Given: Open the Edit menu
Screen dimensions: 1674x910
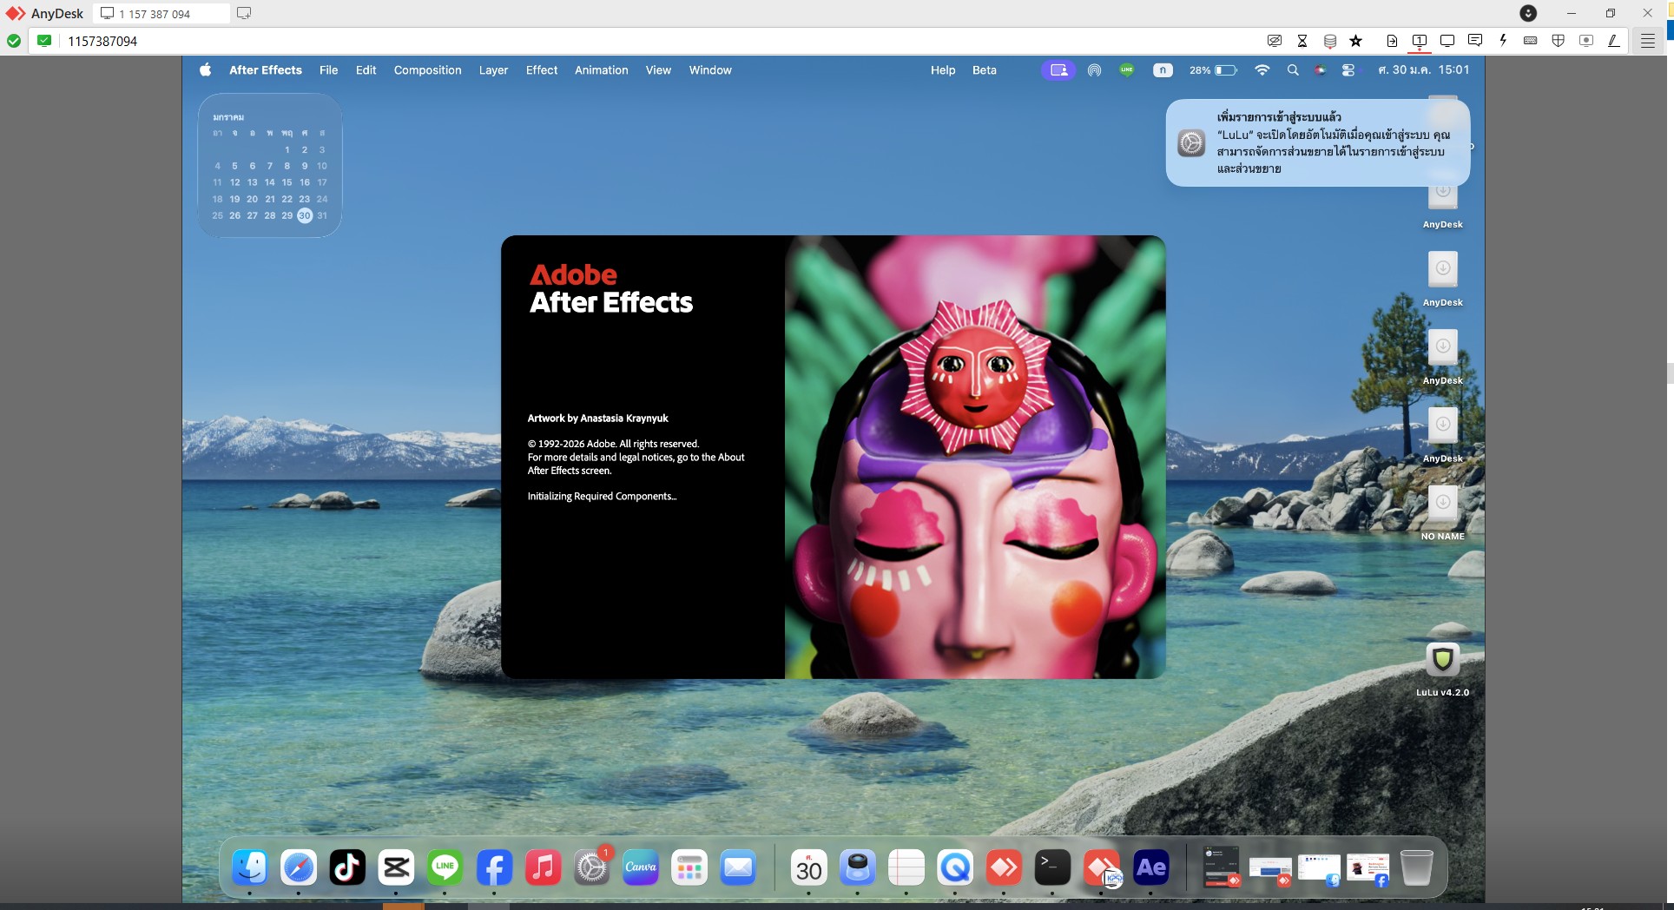Looking at the screenshot, I should click(x=366, y=70).
